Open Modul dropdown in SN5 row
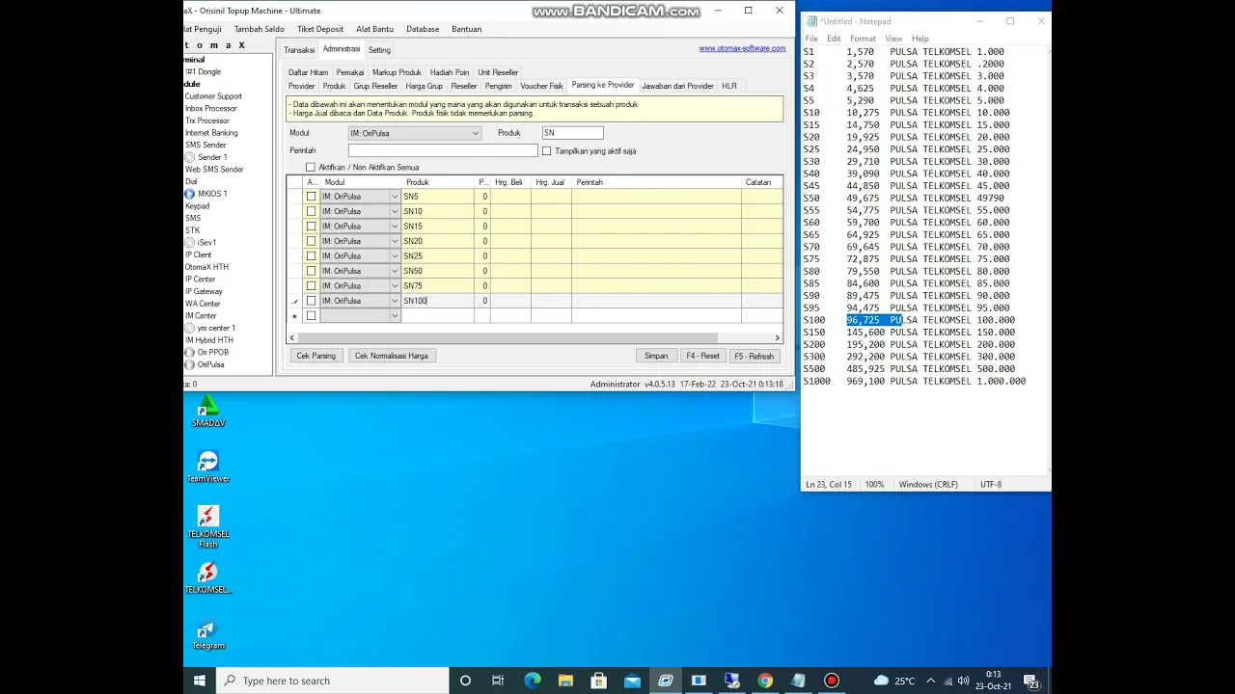 pos(395,197)
